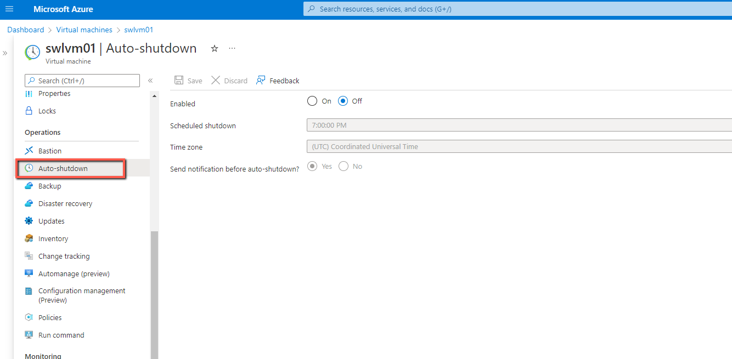The image size is (732, 359).
Task: Turn Enabled setting On
Action: click(312, 101)
